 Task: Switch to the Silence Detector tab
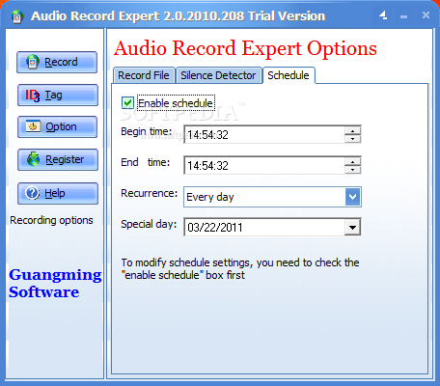click(x=218, y=75)
